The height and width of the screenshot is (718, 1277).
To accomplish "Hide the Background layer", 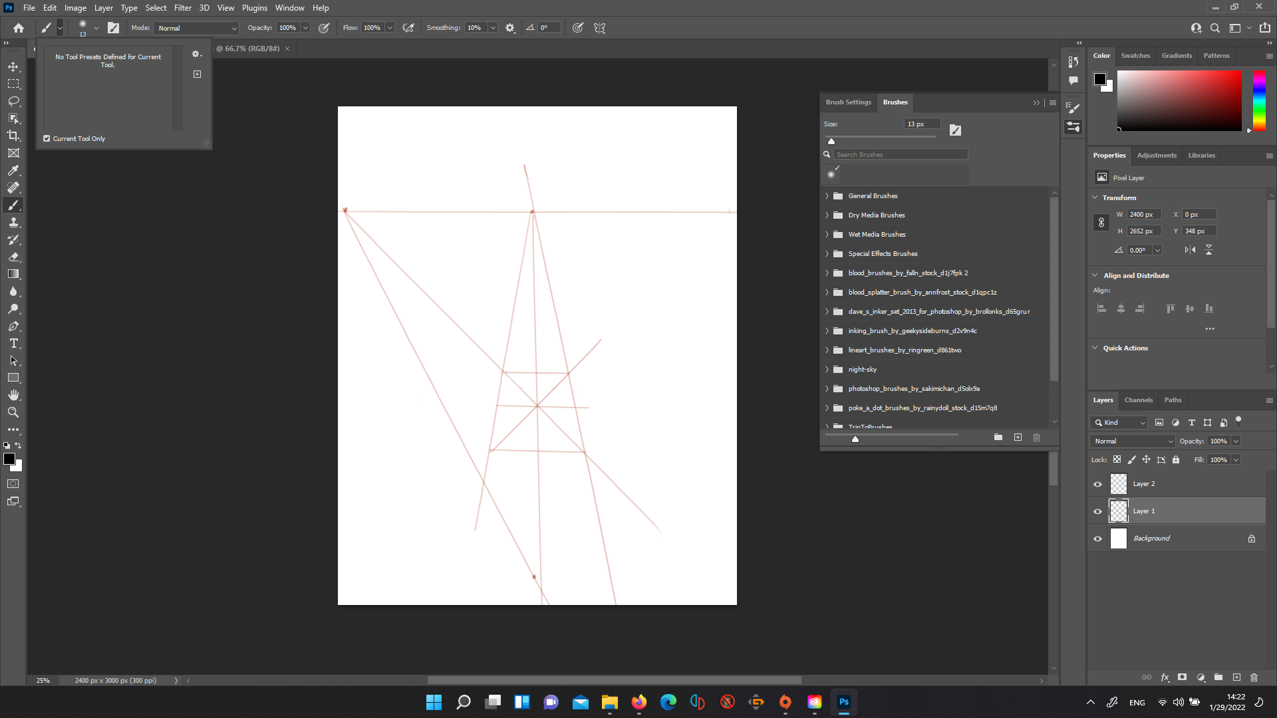I will [x=1097, y=538].
